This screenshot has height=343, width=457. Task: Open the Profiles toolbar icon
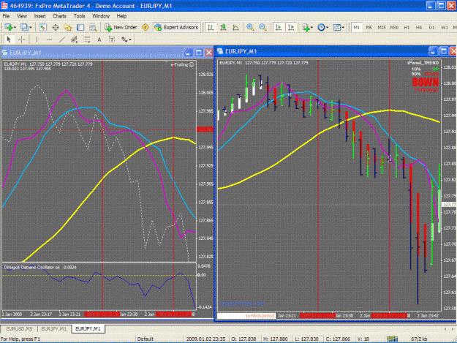pos(24,27)
